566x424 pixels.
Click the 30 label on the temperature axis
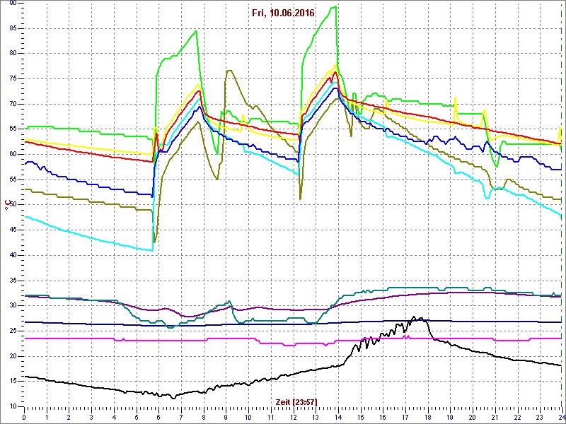point(13,306)
